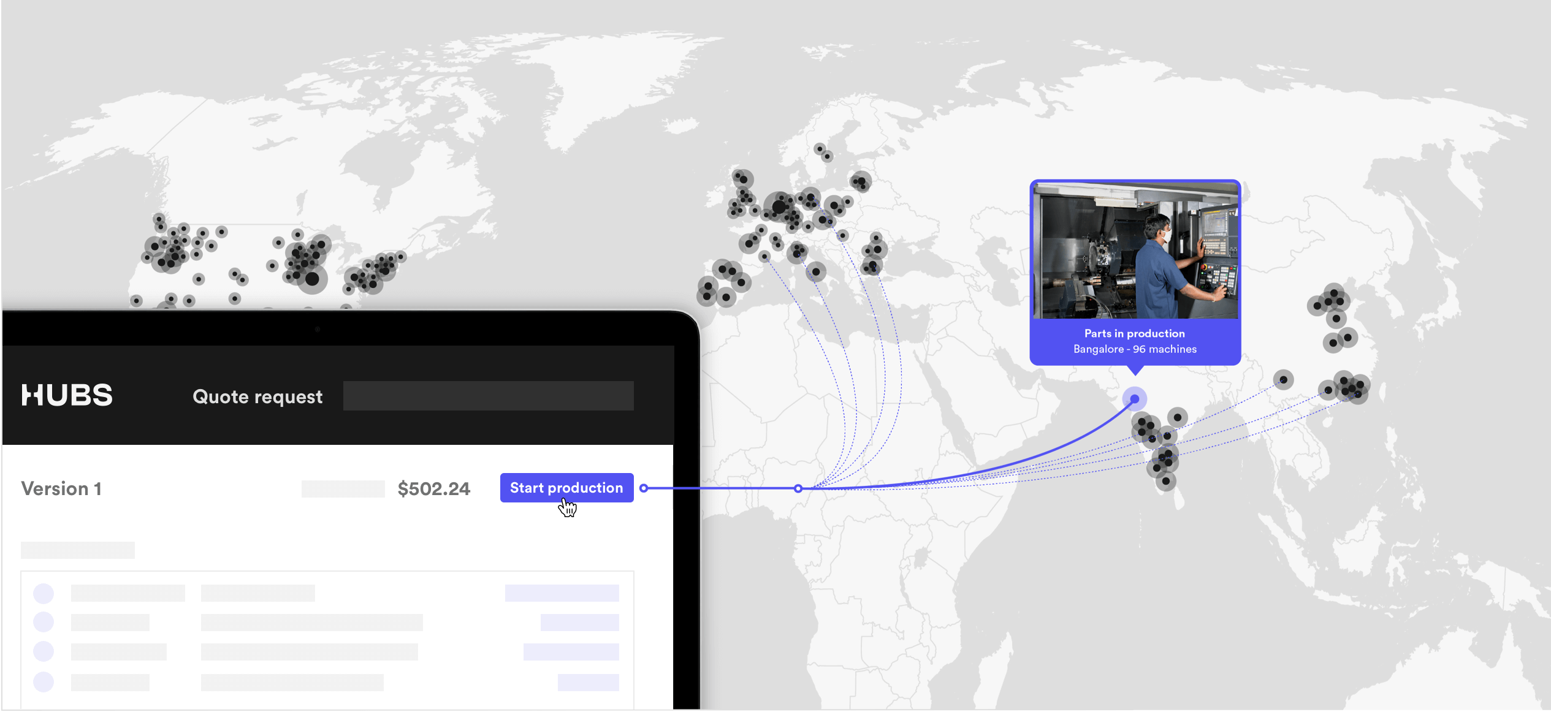The height and width of the screenshot is (712, 1551).
Task: Click the connector node beside Start production
Action: [643, 488]
